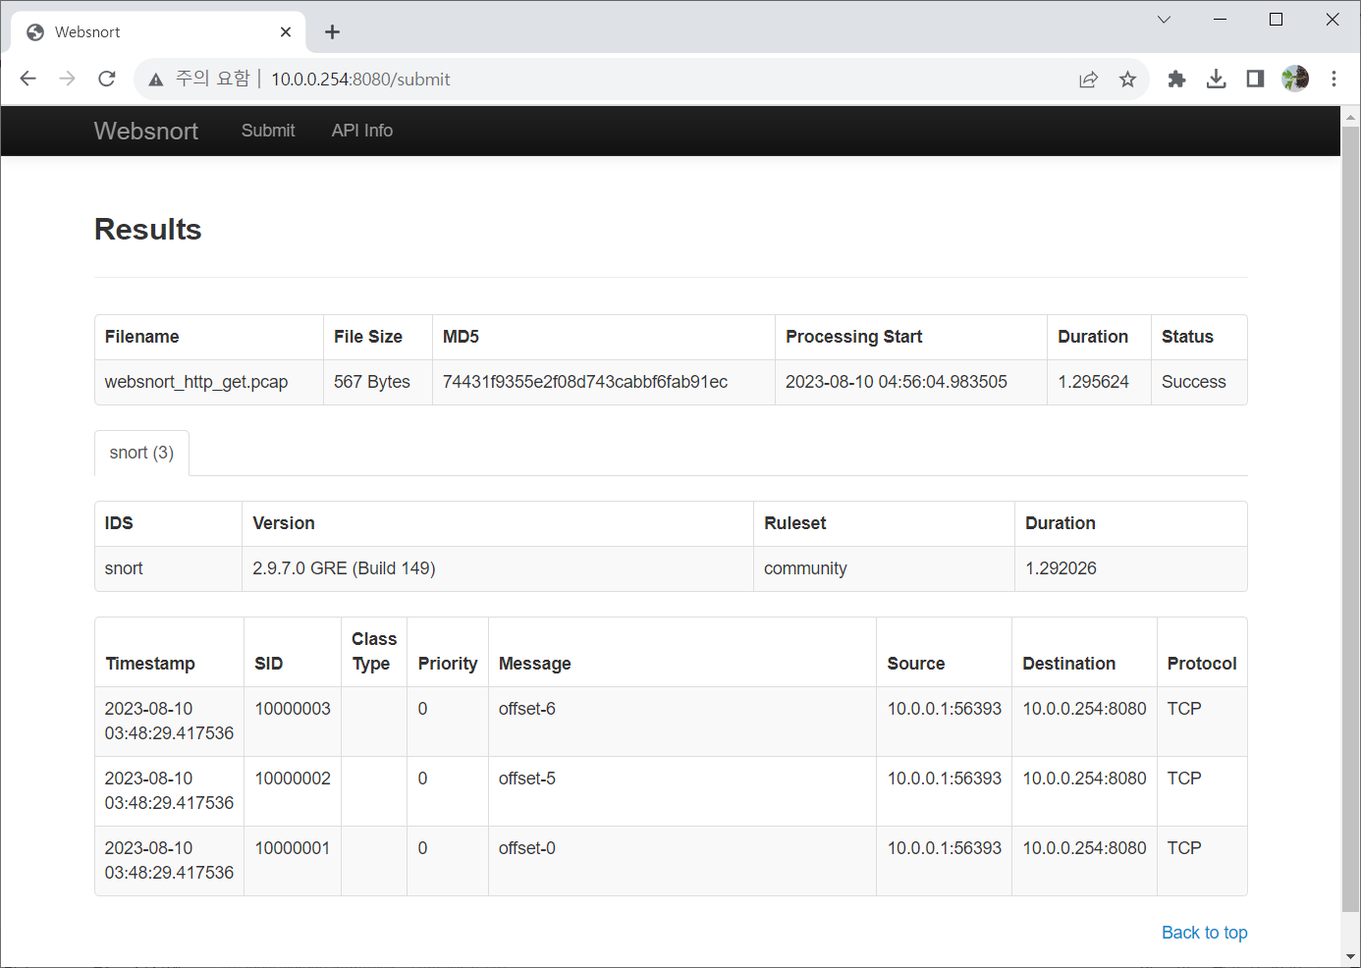This screenshot has height=968, width=1361.
Task: Open the API Info navigation item
Action: pos(362,131)
